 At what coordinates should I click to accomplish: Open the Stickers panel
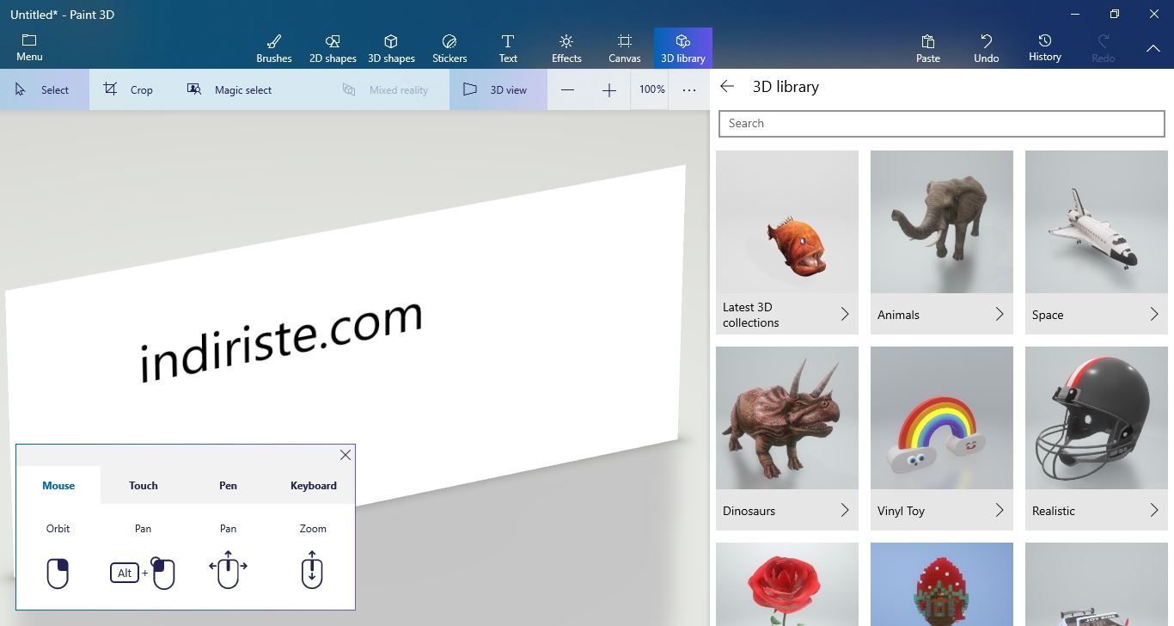click(449, 48)
